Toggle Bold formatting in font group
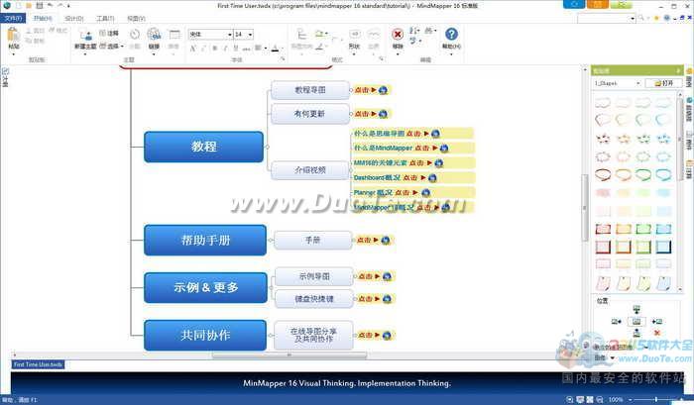694x405 pixels. [x=214, y=49]
